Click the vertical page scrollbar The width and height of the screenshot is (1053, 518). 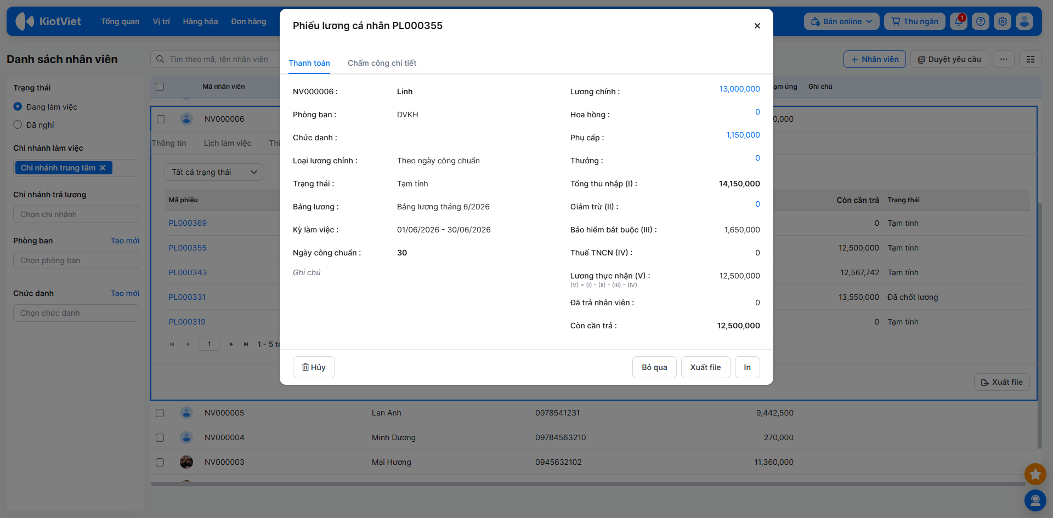coord(1040,326)
